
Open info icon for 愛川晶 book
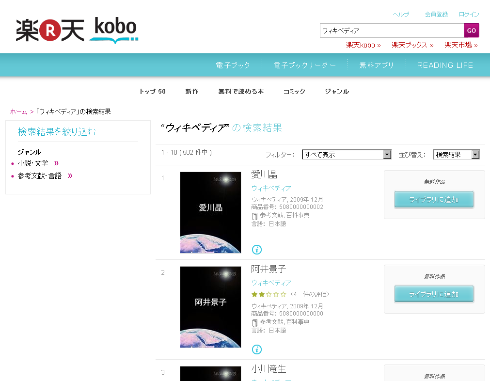[257, 250]
